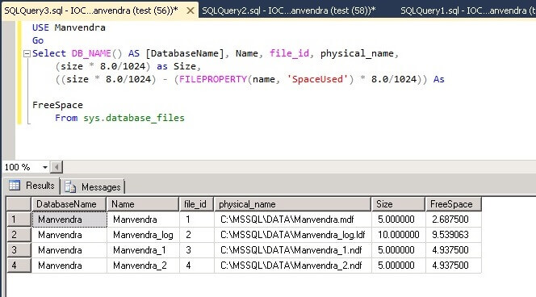The width and height of the screenshot is (536, 297).
Task: Click the Manvendra_2 name cell
Action: pyautogui.click(x=143, y=266)
